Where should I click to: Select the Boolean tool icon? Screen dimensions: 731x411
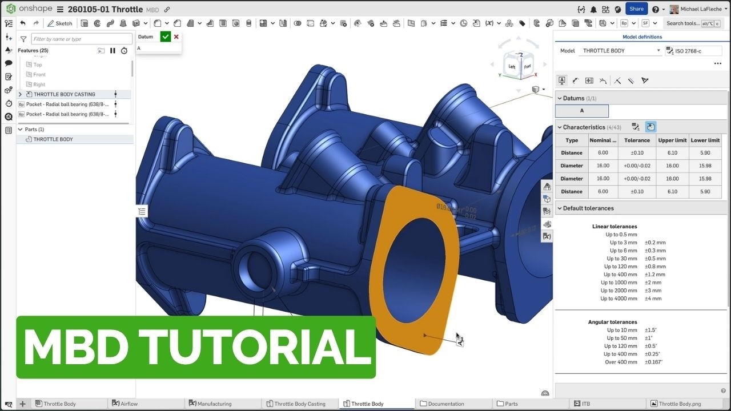[298, 23]
